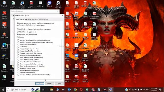Screen dimensions: 164x92
Task: Open the notification center icon
Action: pos(160,90)
